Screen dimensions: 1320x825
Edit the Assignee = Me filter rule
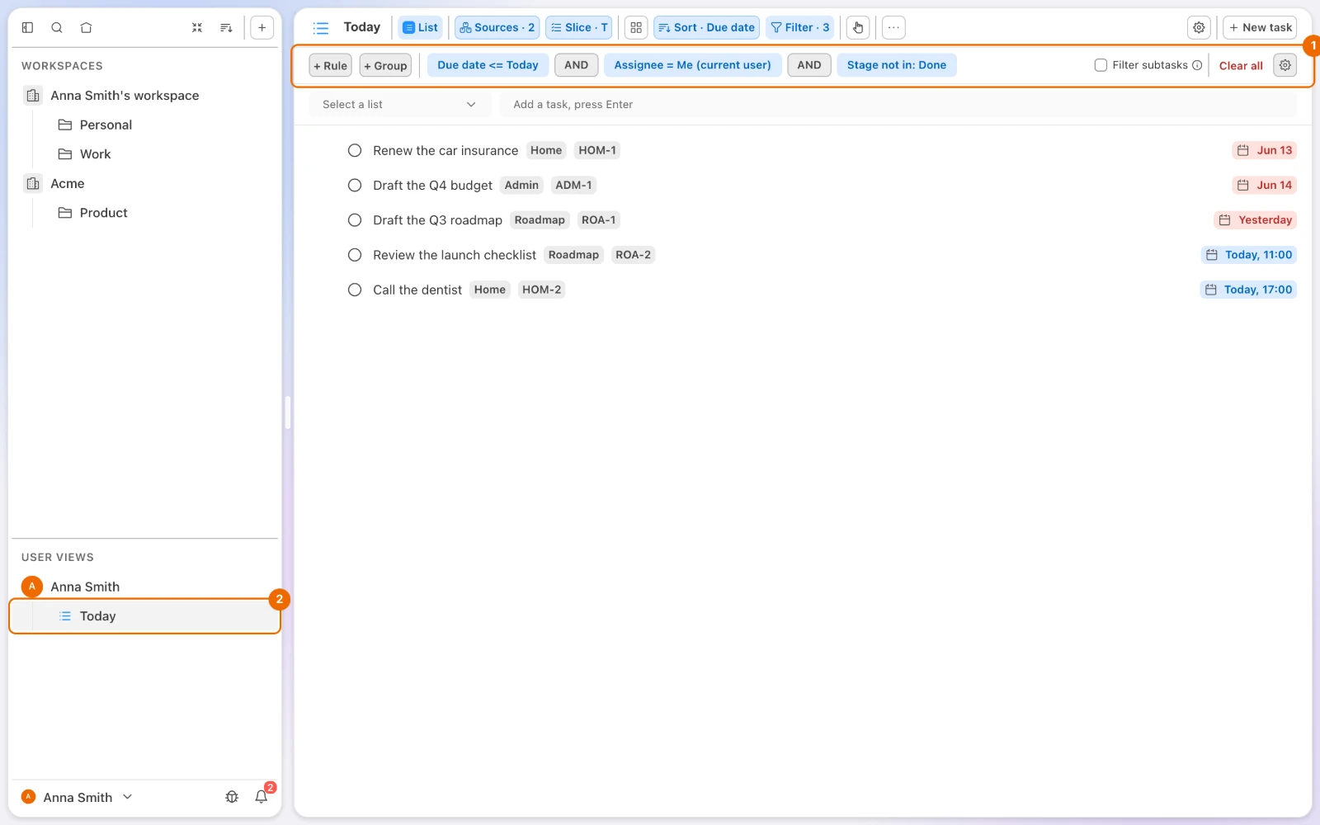tap(692, 65)
